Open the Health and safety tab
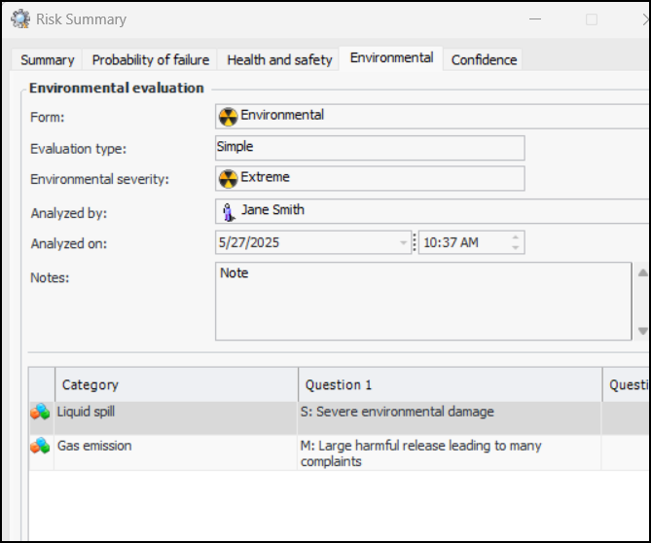Screen dimensions: 651x543 (x=279, y=59)
